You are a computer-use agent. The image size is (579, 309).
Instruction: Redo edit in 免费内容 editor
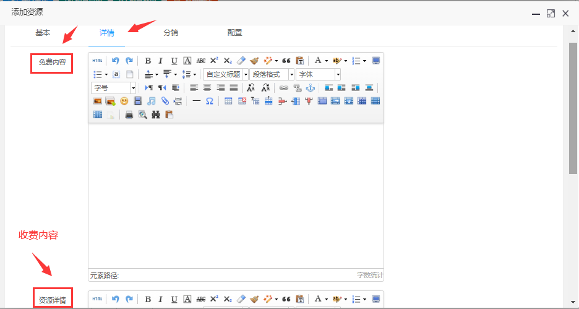(129, 61)
